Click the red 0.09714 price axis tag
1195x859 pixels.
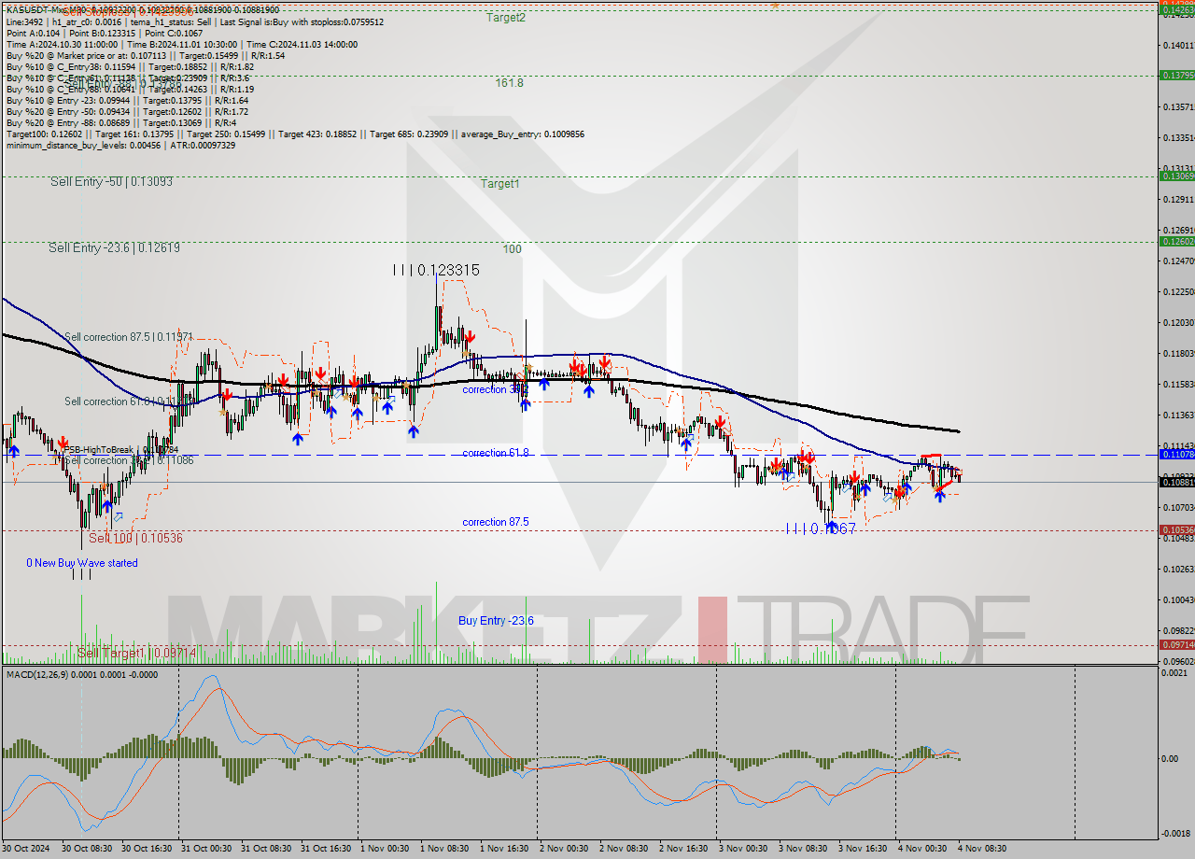pyautogui.click(x=1176, y=644)
